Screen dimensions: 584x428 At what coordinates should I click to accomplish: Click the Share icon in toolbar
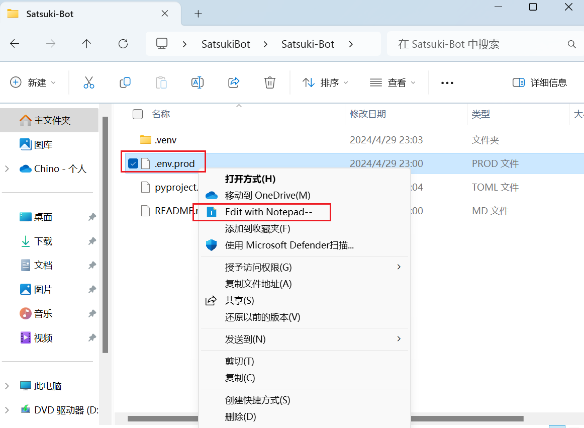pyautogui.click(x=234, y=82)
